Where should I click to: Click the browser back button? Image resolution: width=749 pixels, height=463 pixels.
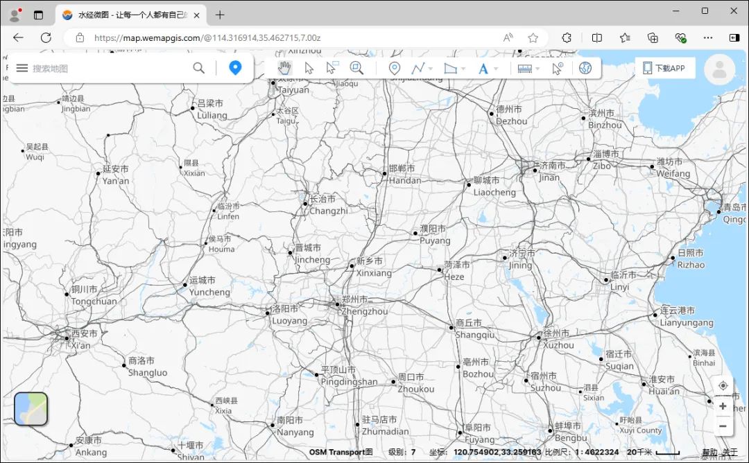(18, 37)
